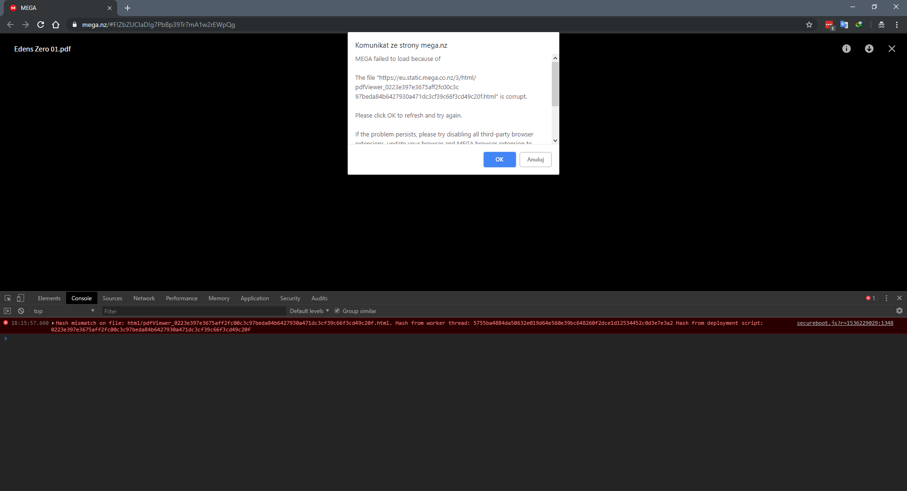Screen dimensions: 907x491
Task: Switch to the Network tab in DevTools
Action: coord(144,298)
